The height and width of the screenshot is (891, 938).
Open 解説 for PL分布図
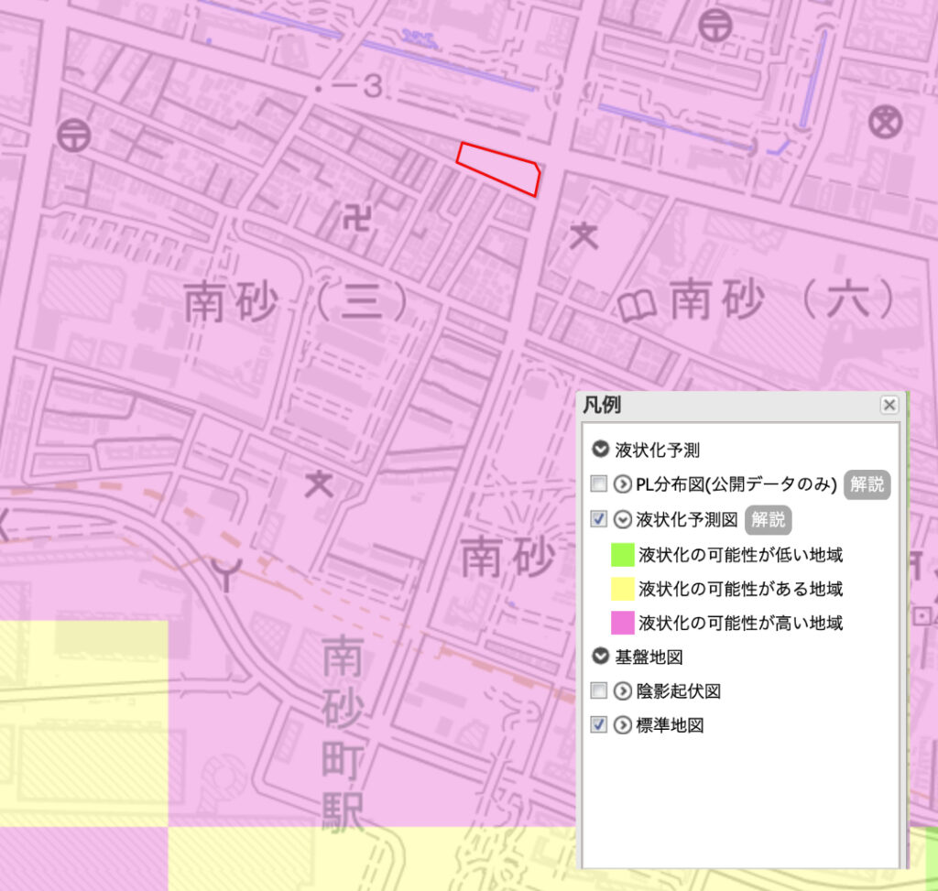(866, 484)
